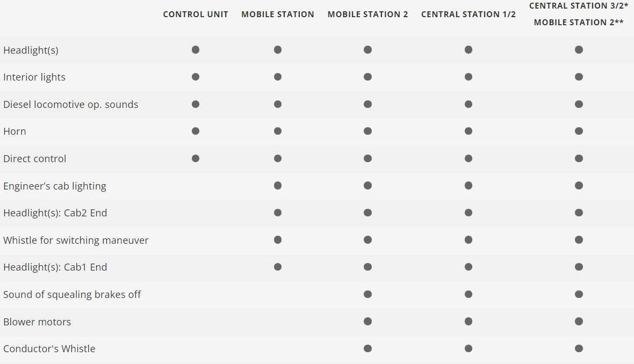The height and width of the screenshot is (364, 634).
Task: Select the Diesel locomotive op. sounds label
Action: tap(71, 105)
